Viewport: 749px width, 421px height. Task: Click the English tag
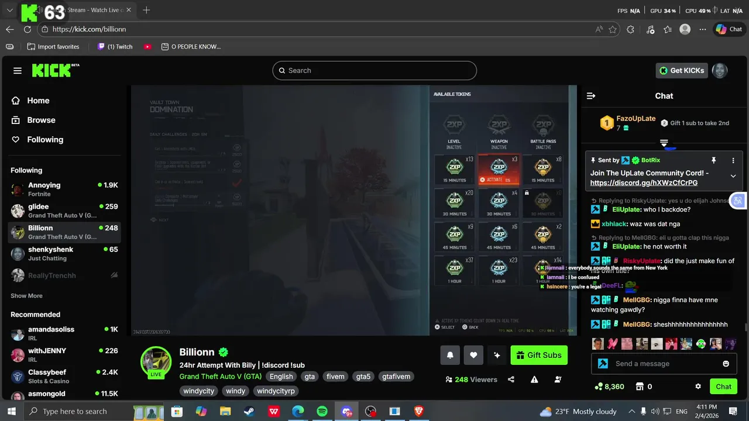point(281,377)
